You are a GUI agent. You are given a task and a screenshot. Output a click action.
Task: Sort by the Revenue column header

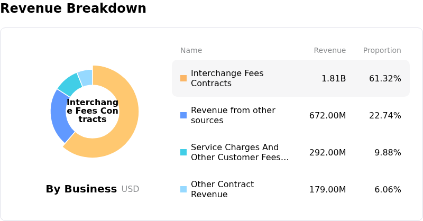[329, 50]
